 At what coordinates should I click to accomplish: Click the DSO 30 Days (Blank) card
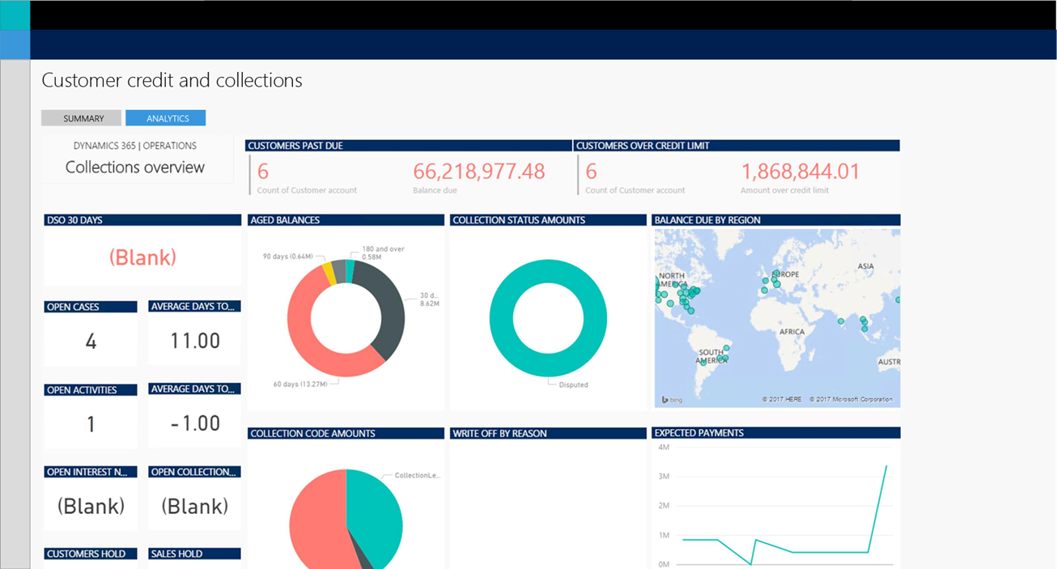142,257
